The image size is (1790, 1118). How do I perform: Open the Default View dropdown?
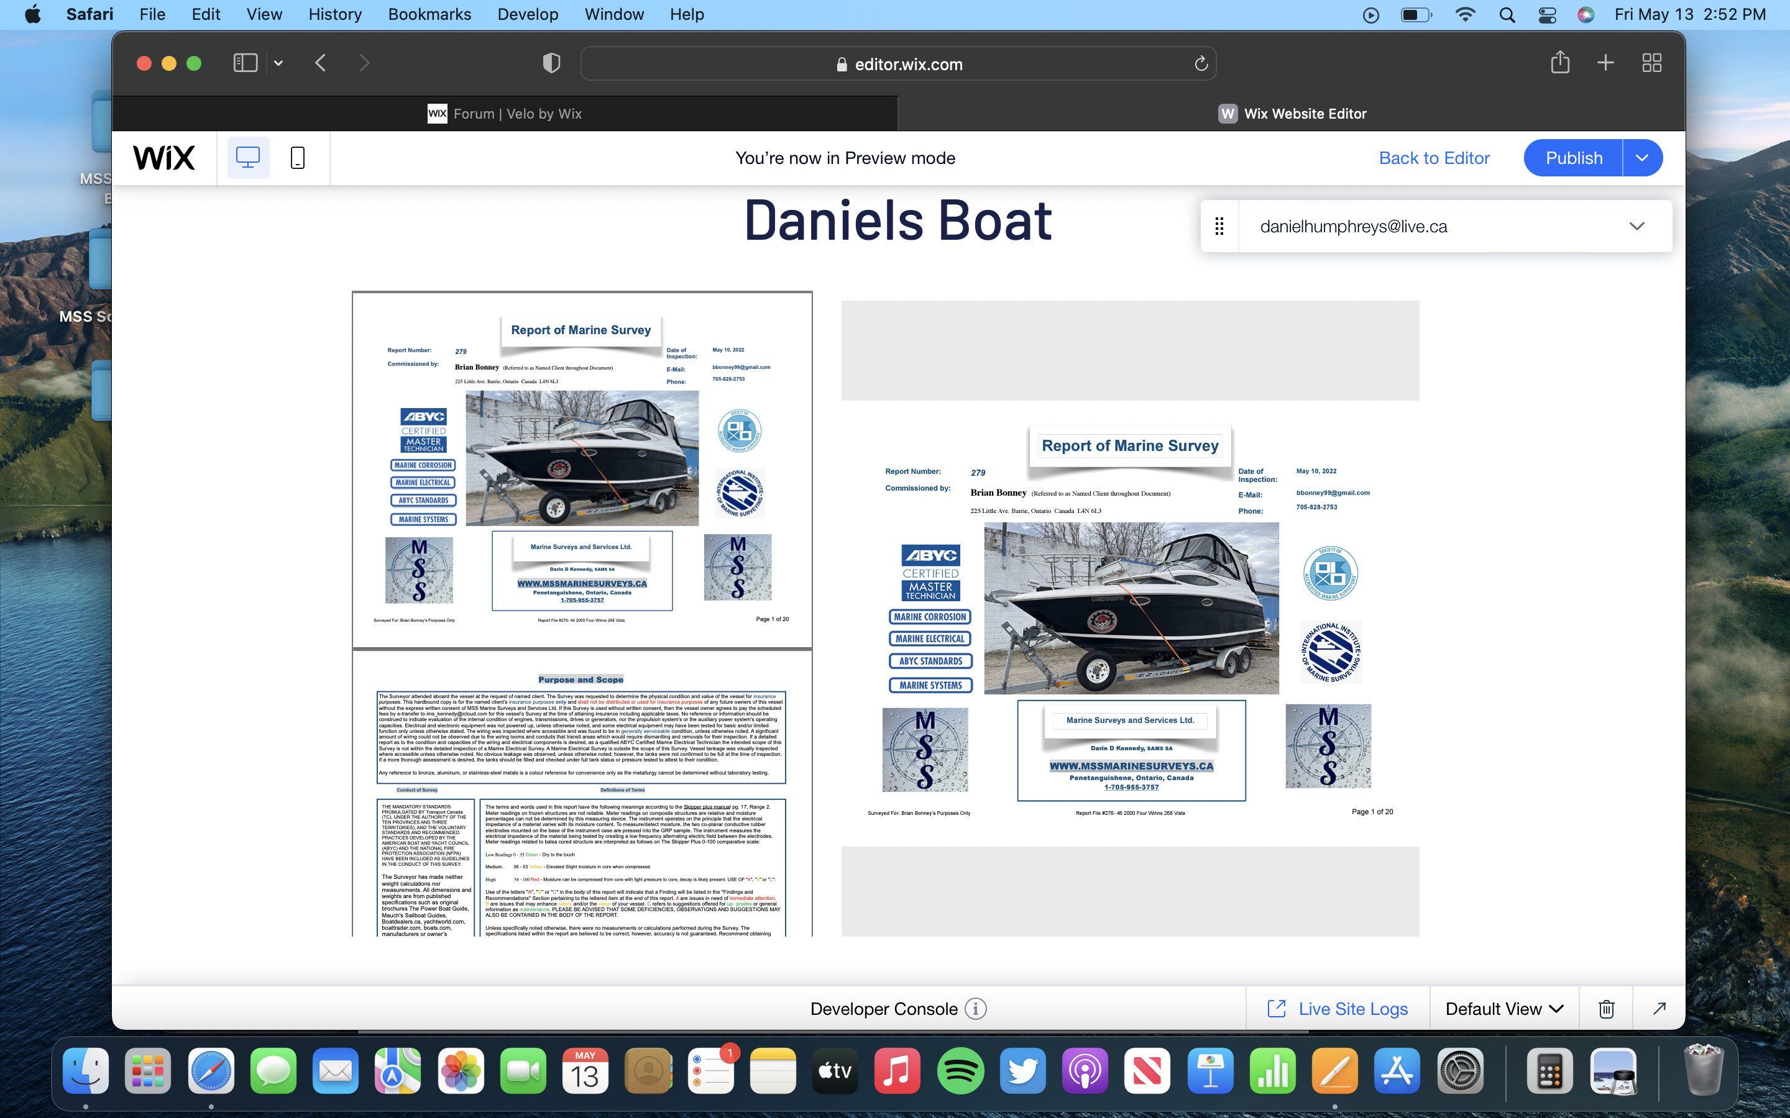pos(1503,1009)
